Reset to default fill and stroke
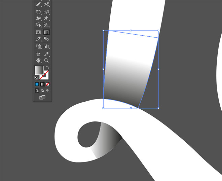Screen dimensions: 222x181 click(x=36, y=78)
